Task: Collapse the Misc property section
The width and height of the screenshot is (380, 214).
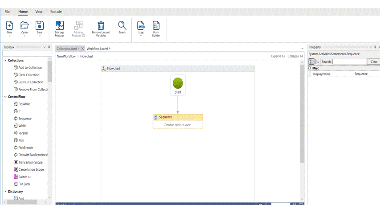Action: click(310, 68)
